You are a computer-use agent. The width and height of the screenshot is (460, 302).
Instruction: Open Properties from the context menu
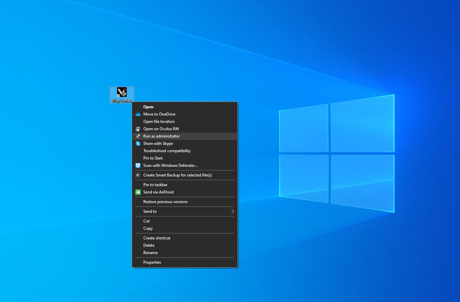[x=152, y=262]
